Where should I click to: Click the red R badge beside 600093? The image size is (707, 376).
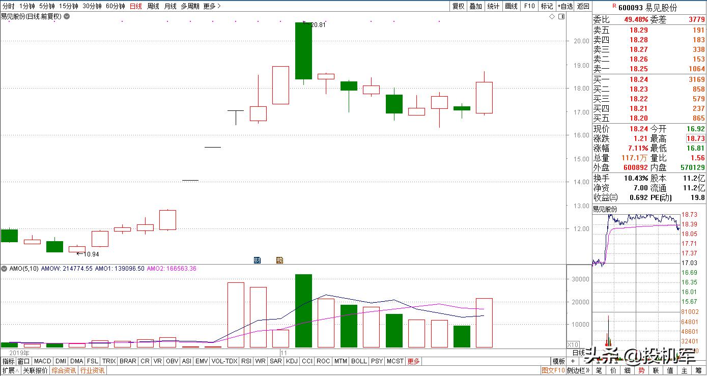[x=614, y=6]
